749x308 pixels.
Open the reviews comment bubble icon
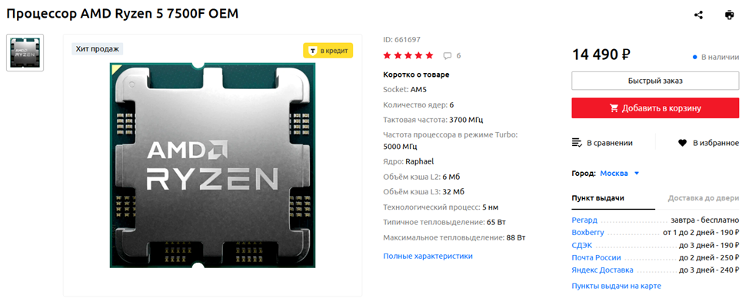[x=447, y=56]
